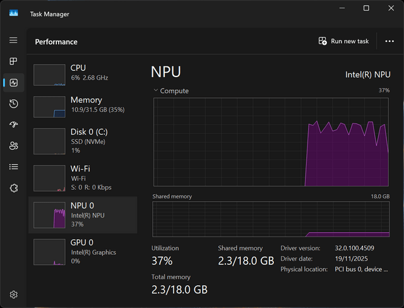
Task: Open the Users page icon
Action: point(14,145)
